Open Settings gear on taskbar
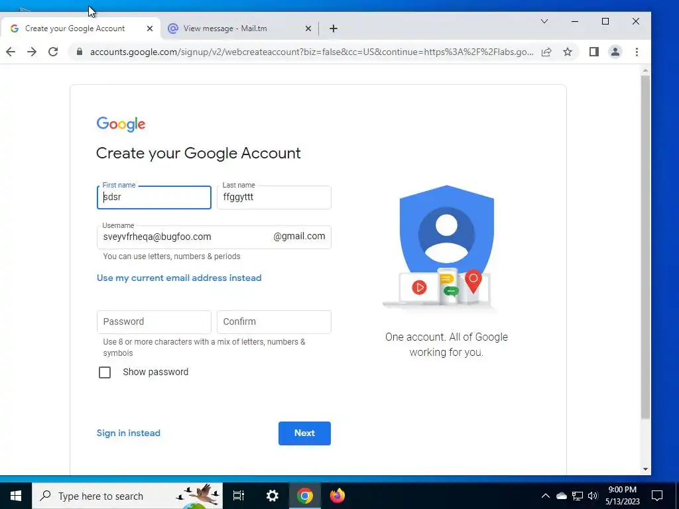The width and height of the screenshot is (679, 509). (272, 496)
